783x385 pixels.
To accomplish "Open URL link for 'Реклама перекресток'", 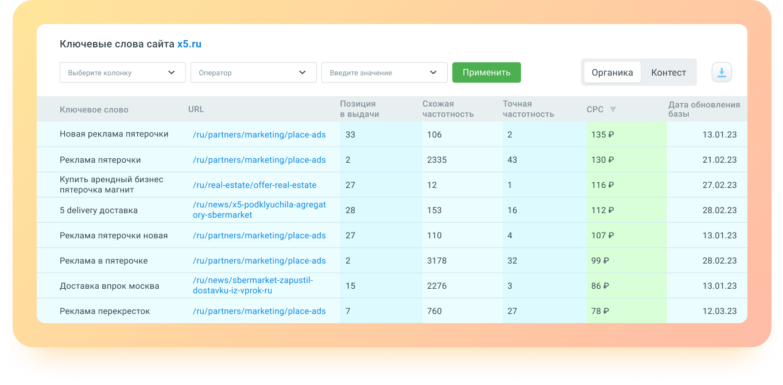I will tap(259, 311).
